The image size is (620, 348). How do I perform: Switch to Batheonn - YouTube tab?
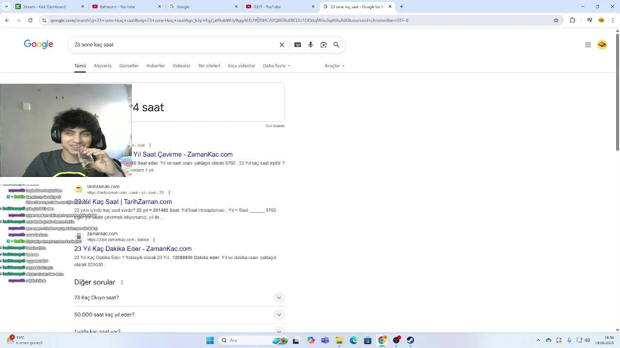[127, 7]
